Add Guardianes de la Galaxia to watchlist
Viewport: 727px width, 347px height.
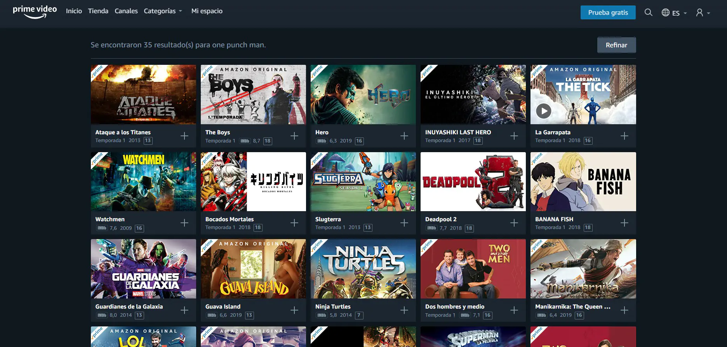[x=184, y=310]
